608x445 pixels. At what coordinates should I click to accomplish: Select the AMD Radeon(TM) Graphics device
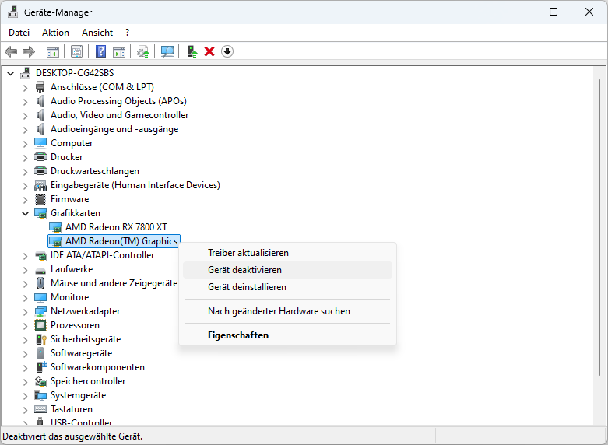(114, 241)
